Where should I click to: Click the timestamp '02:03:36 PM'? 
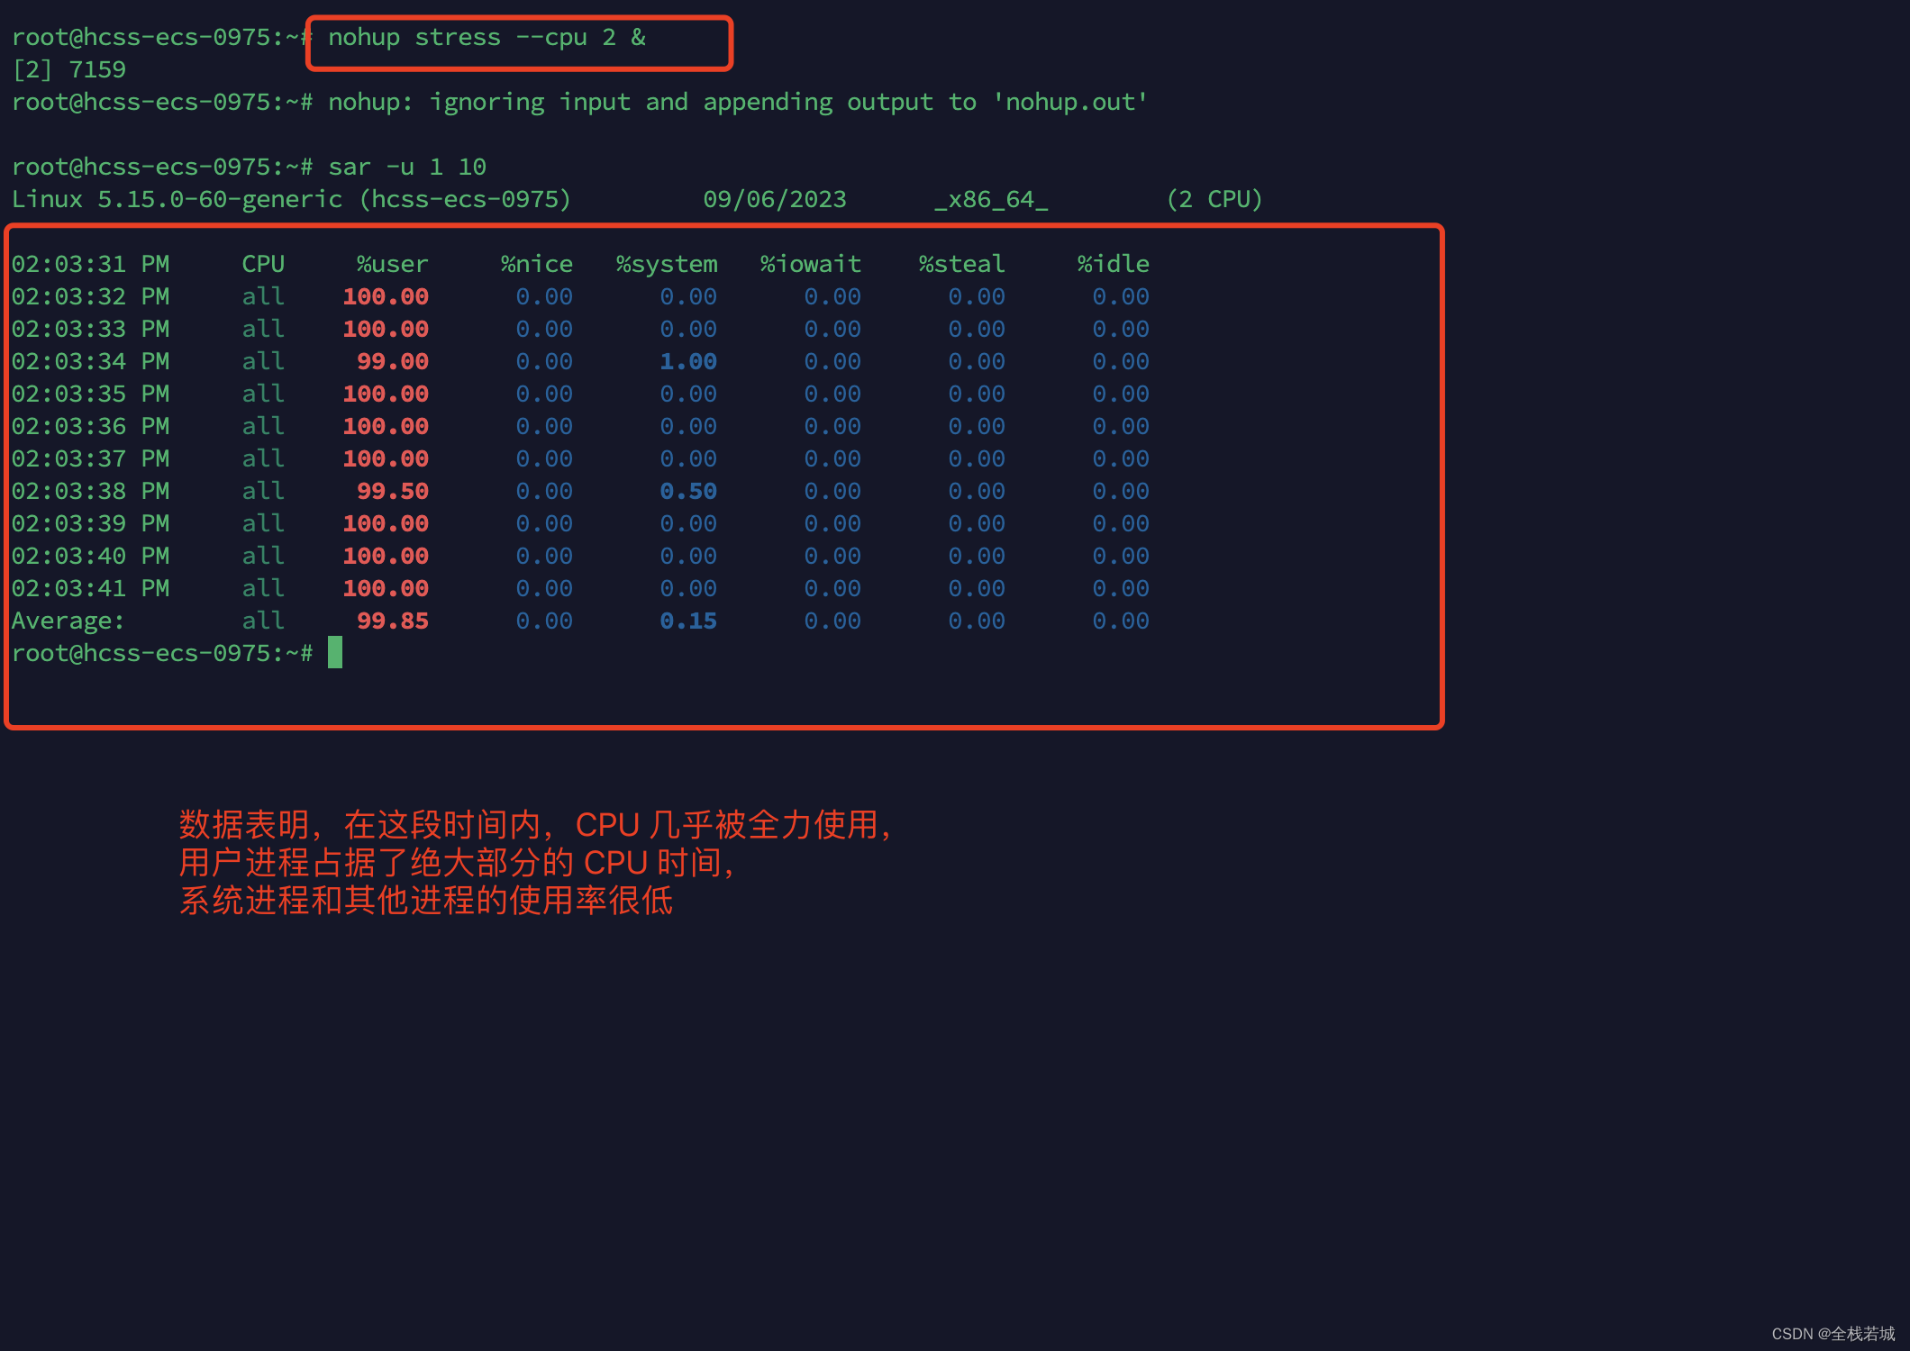[x=90, y=427]
